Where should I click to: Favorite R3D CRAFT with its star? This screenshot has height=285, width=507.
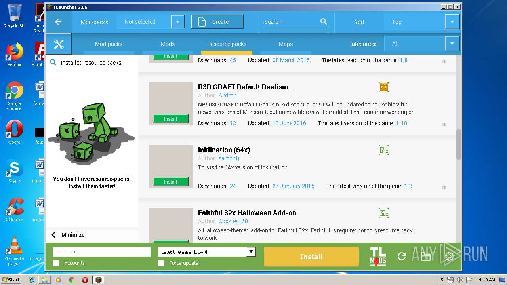pyautogui.click(x=444, y=124)
